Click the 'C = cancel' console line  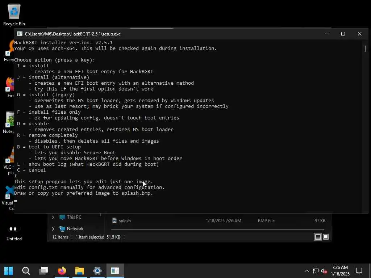pos(32,170)
